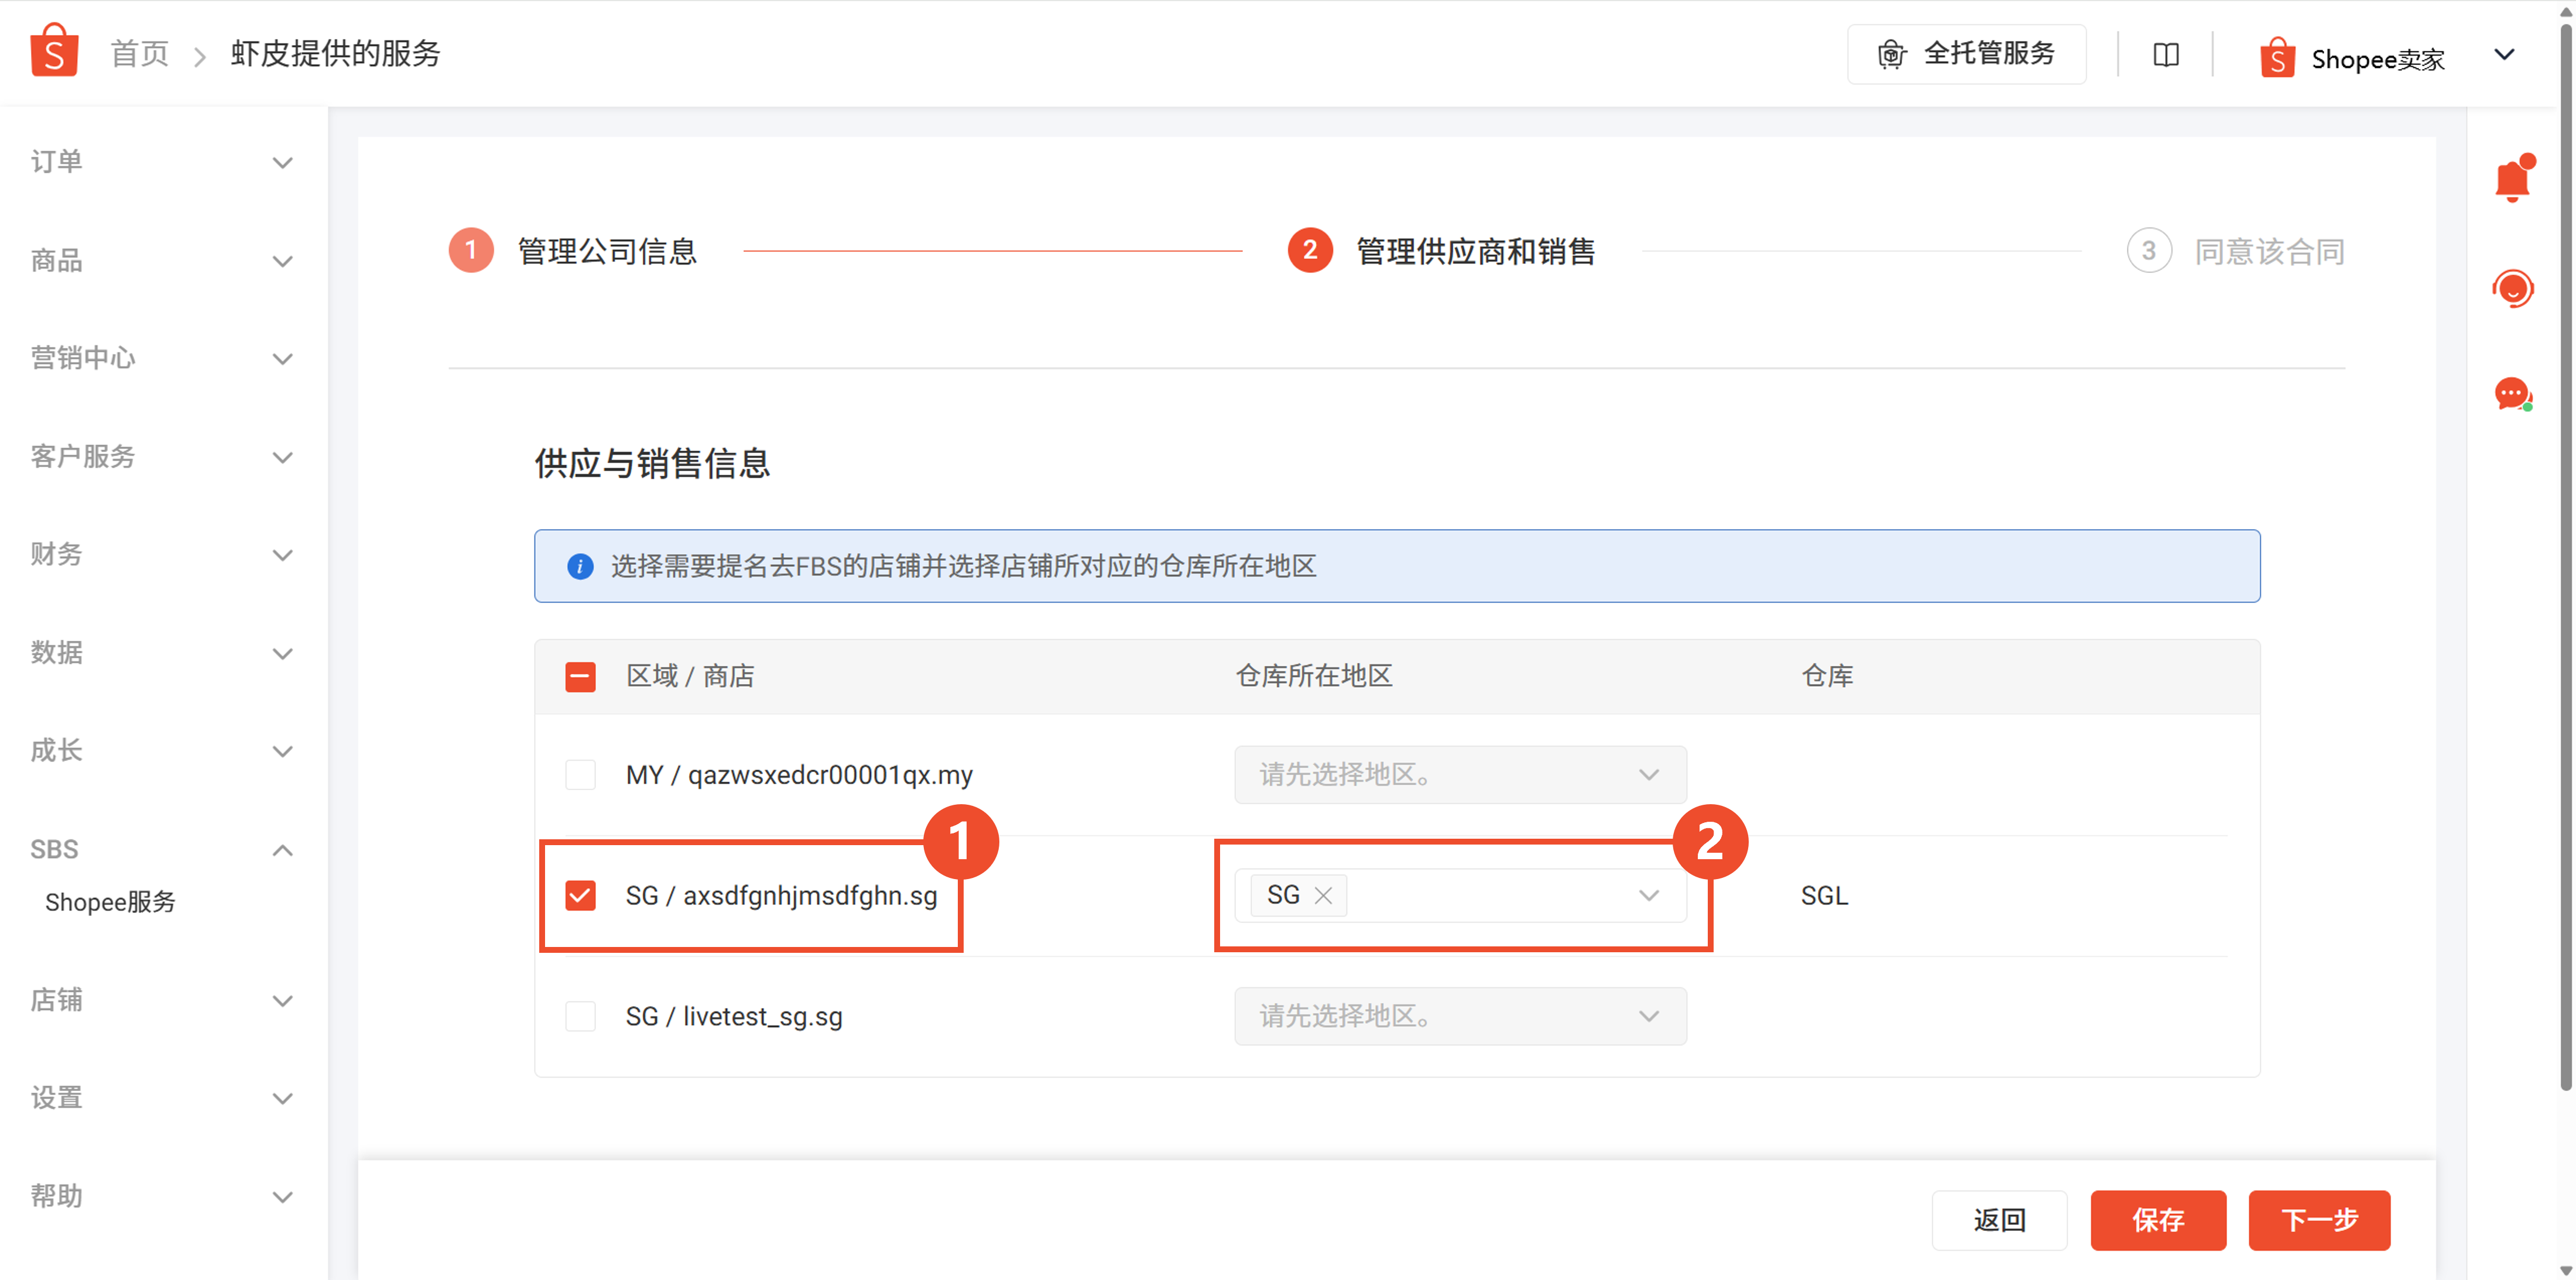Open the chat bubble icon

tap(2512, 394)
